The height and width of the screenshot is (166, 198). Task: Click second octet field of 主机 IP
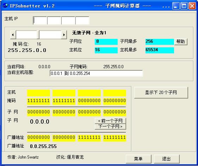point(54,20)
